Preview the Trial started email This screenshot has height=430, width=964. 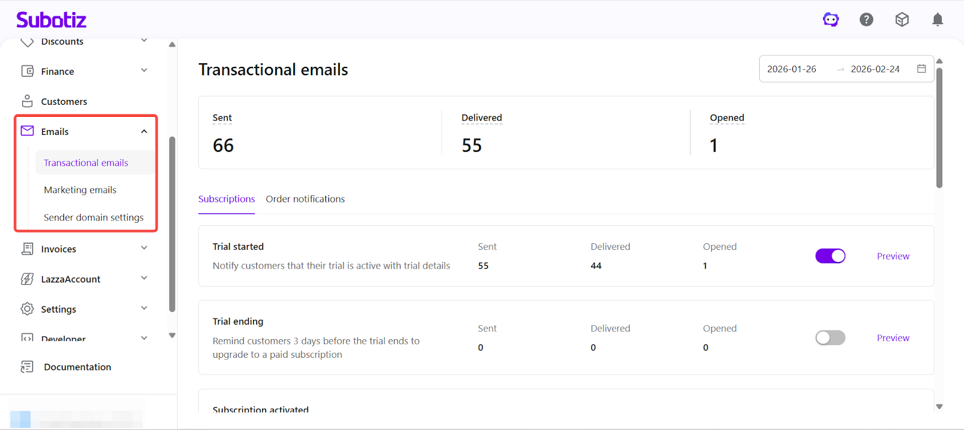[x=893, y=256]
